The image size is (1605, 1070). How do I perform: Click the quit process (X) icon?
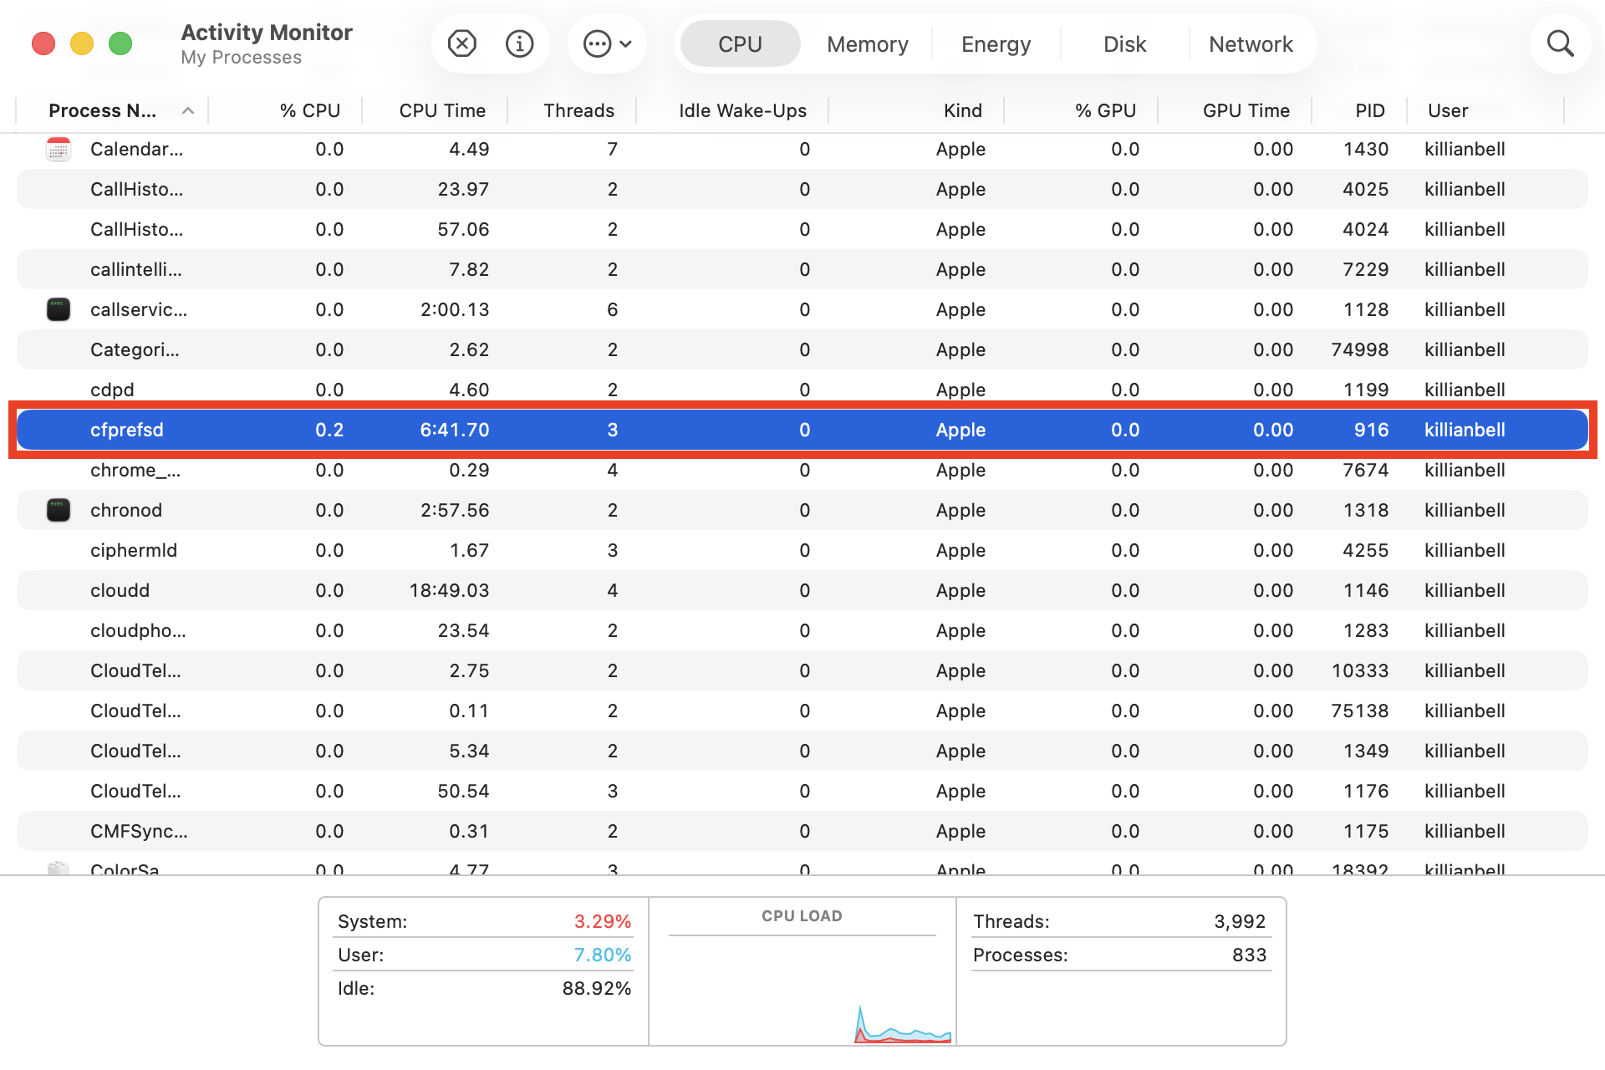coord(461,43)
